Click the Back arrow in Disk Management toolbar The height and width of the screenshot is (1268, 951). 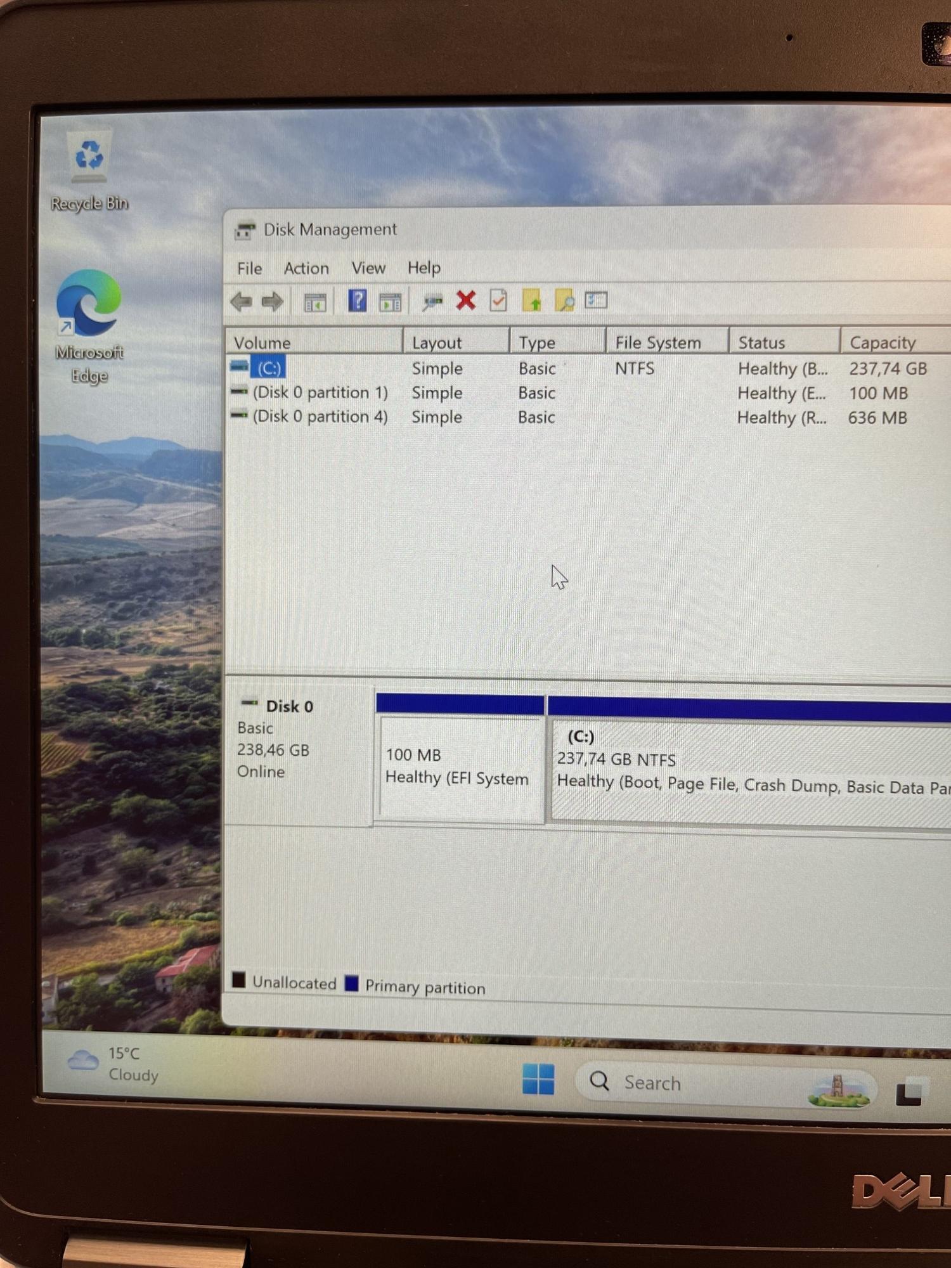(242, 302)
